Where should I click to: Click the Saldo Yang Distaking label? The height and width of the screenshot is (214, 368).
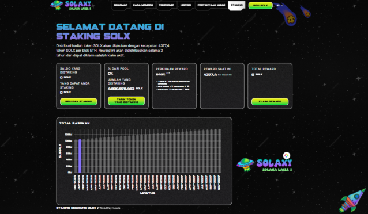(70, 70)
